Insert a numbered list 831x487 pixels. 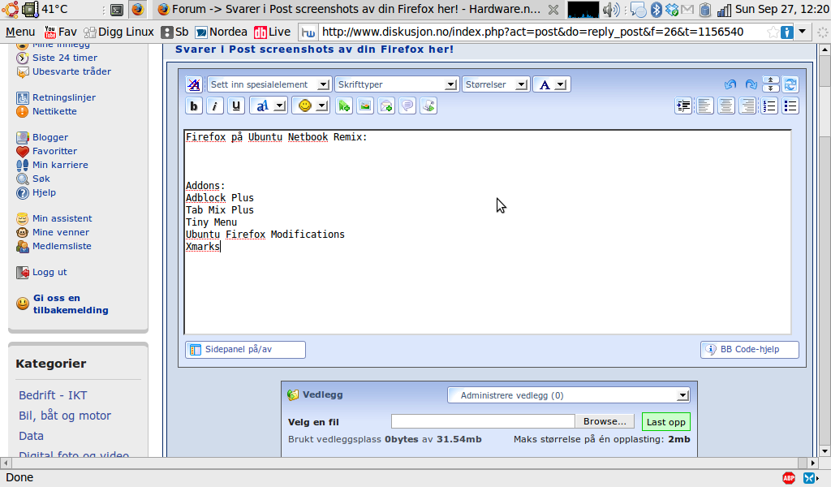tap(769, 106)
